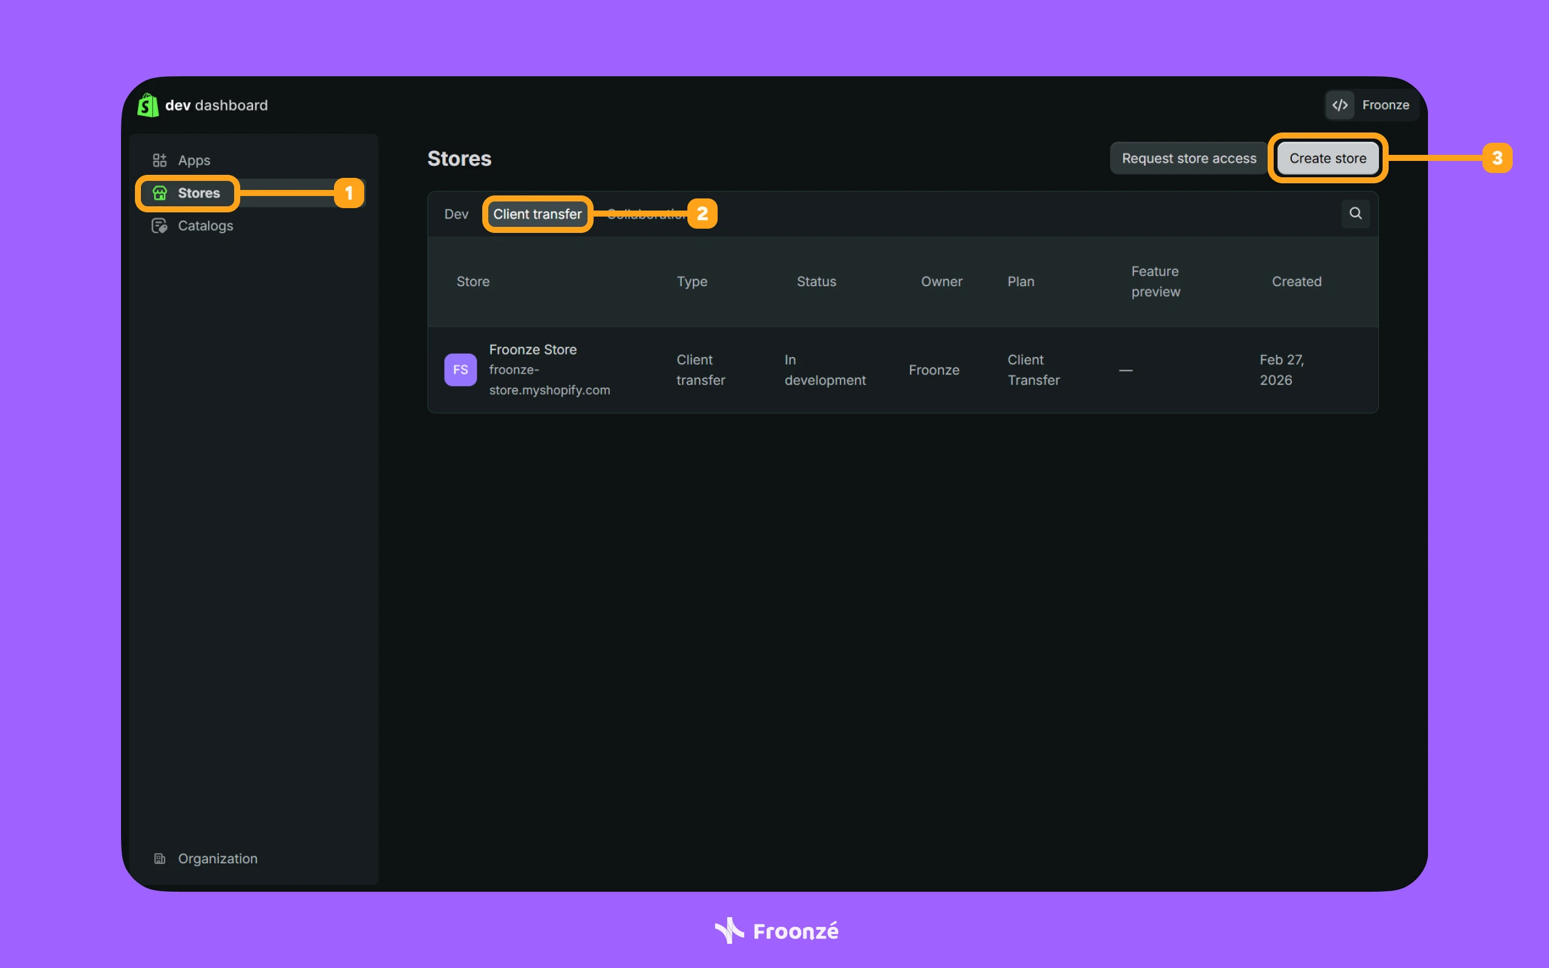Click the FS store avatar

pyautogui.click(x=460, y=370)
